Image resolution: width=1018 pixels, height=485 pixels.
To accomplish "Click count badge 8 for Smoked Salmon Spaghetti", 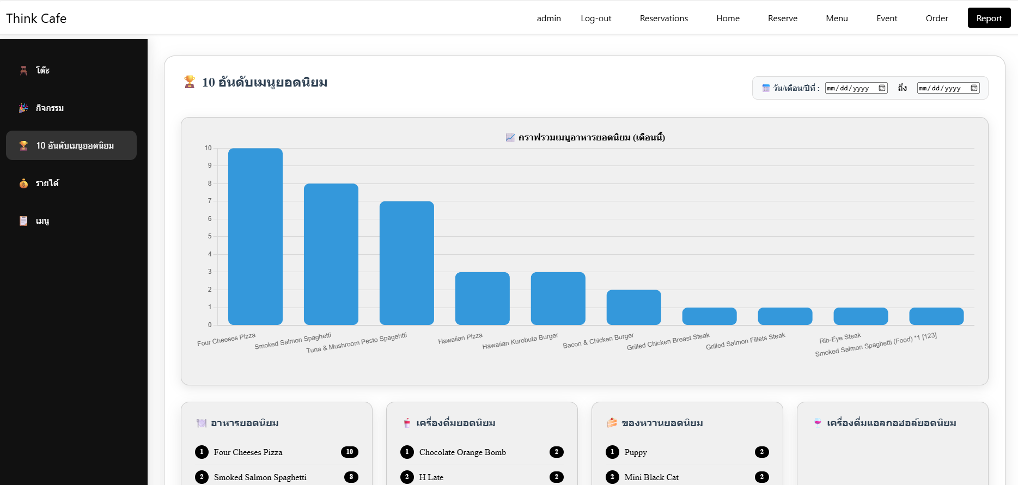I will click(351, 477).
